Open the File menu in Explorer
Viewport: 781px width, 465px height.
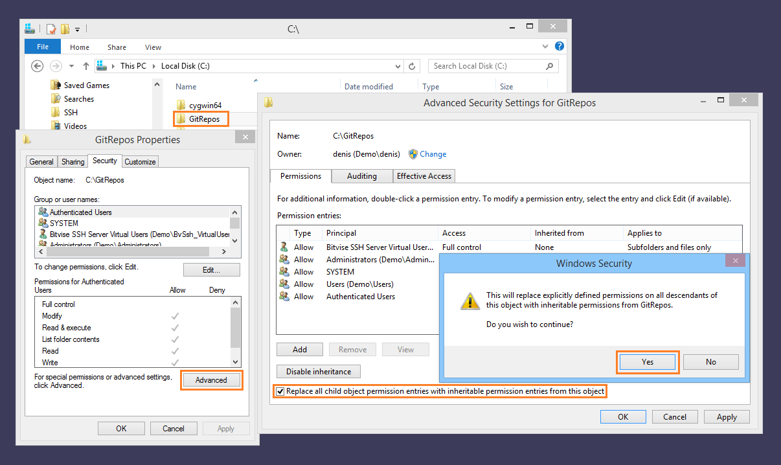click(x=43, y=47)
